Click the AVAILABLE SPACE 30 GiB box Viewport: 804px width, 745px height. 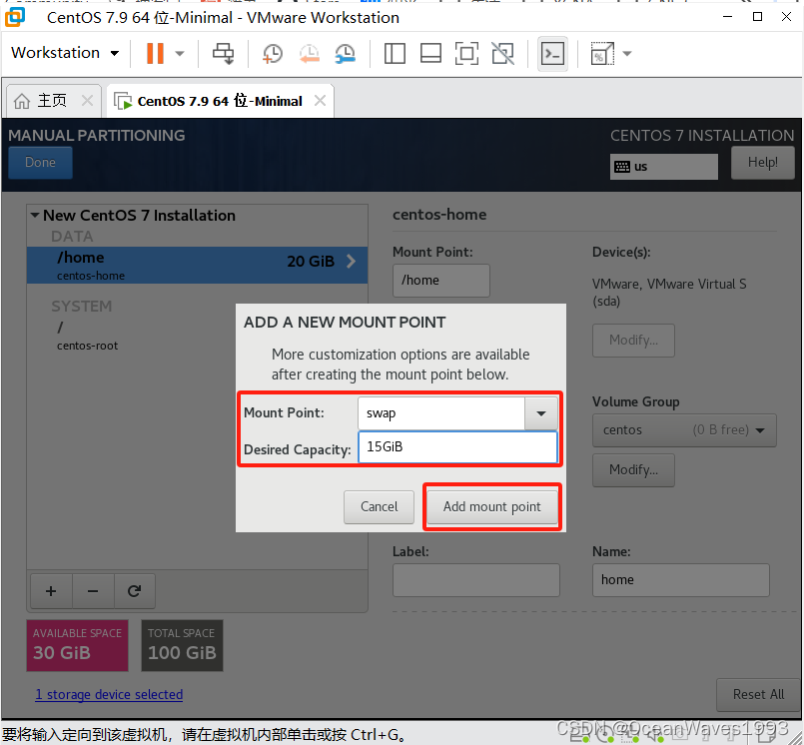[x=78, y=645]
